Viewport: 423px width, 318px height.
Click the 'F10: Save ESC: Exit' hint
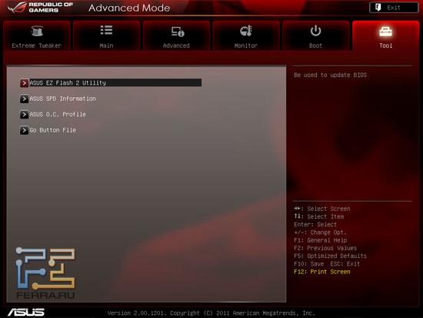pos(327,263)
